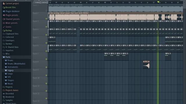Click the Scores note icon
186x104 pixels.
pyautogui.click(x=4, y=27)
